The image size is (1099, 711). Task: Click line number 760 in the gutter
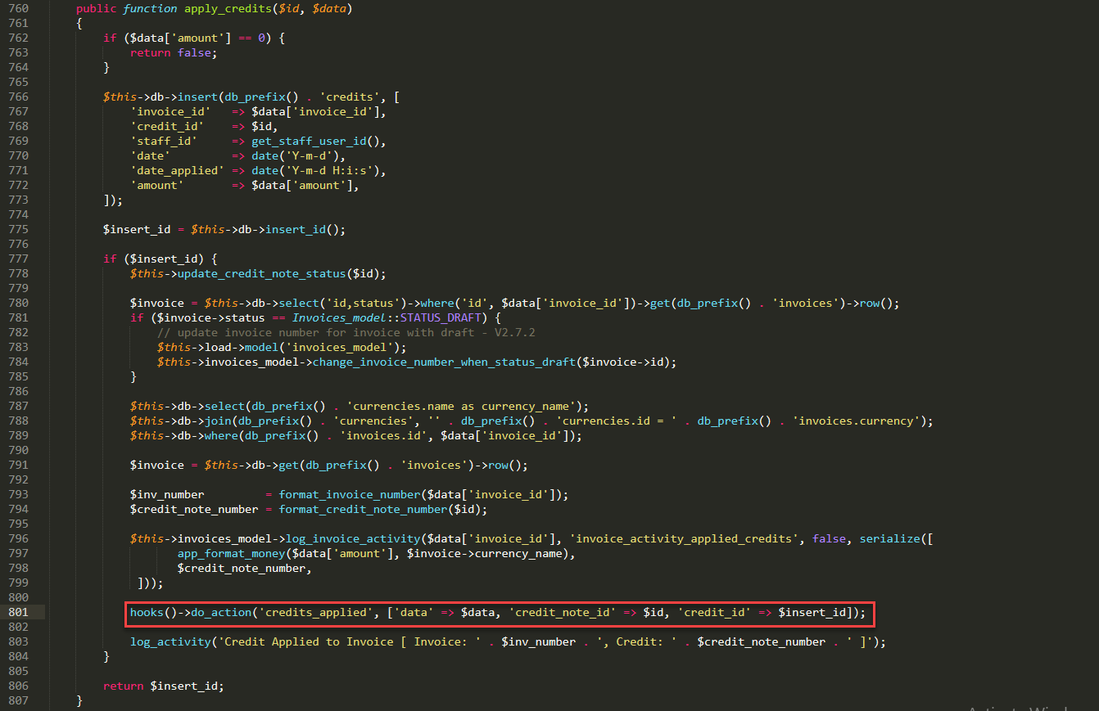click(x=17, y=8)
